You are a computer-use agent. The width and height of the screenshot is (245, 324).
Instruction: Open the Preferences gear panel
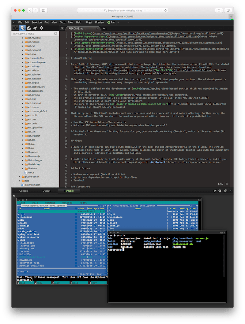(41, 28)
